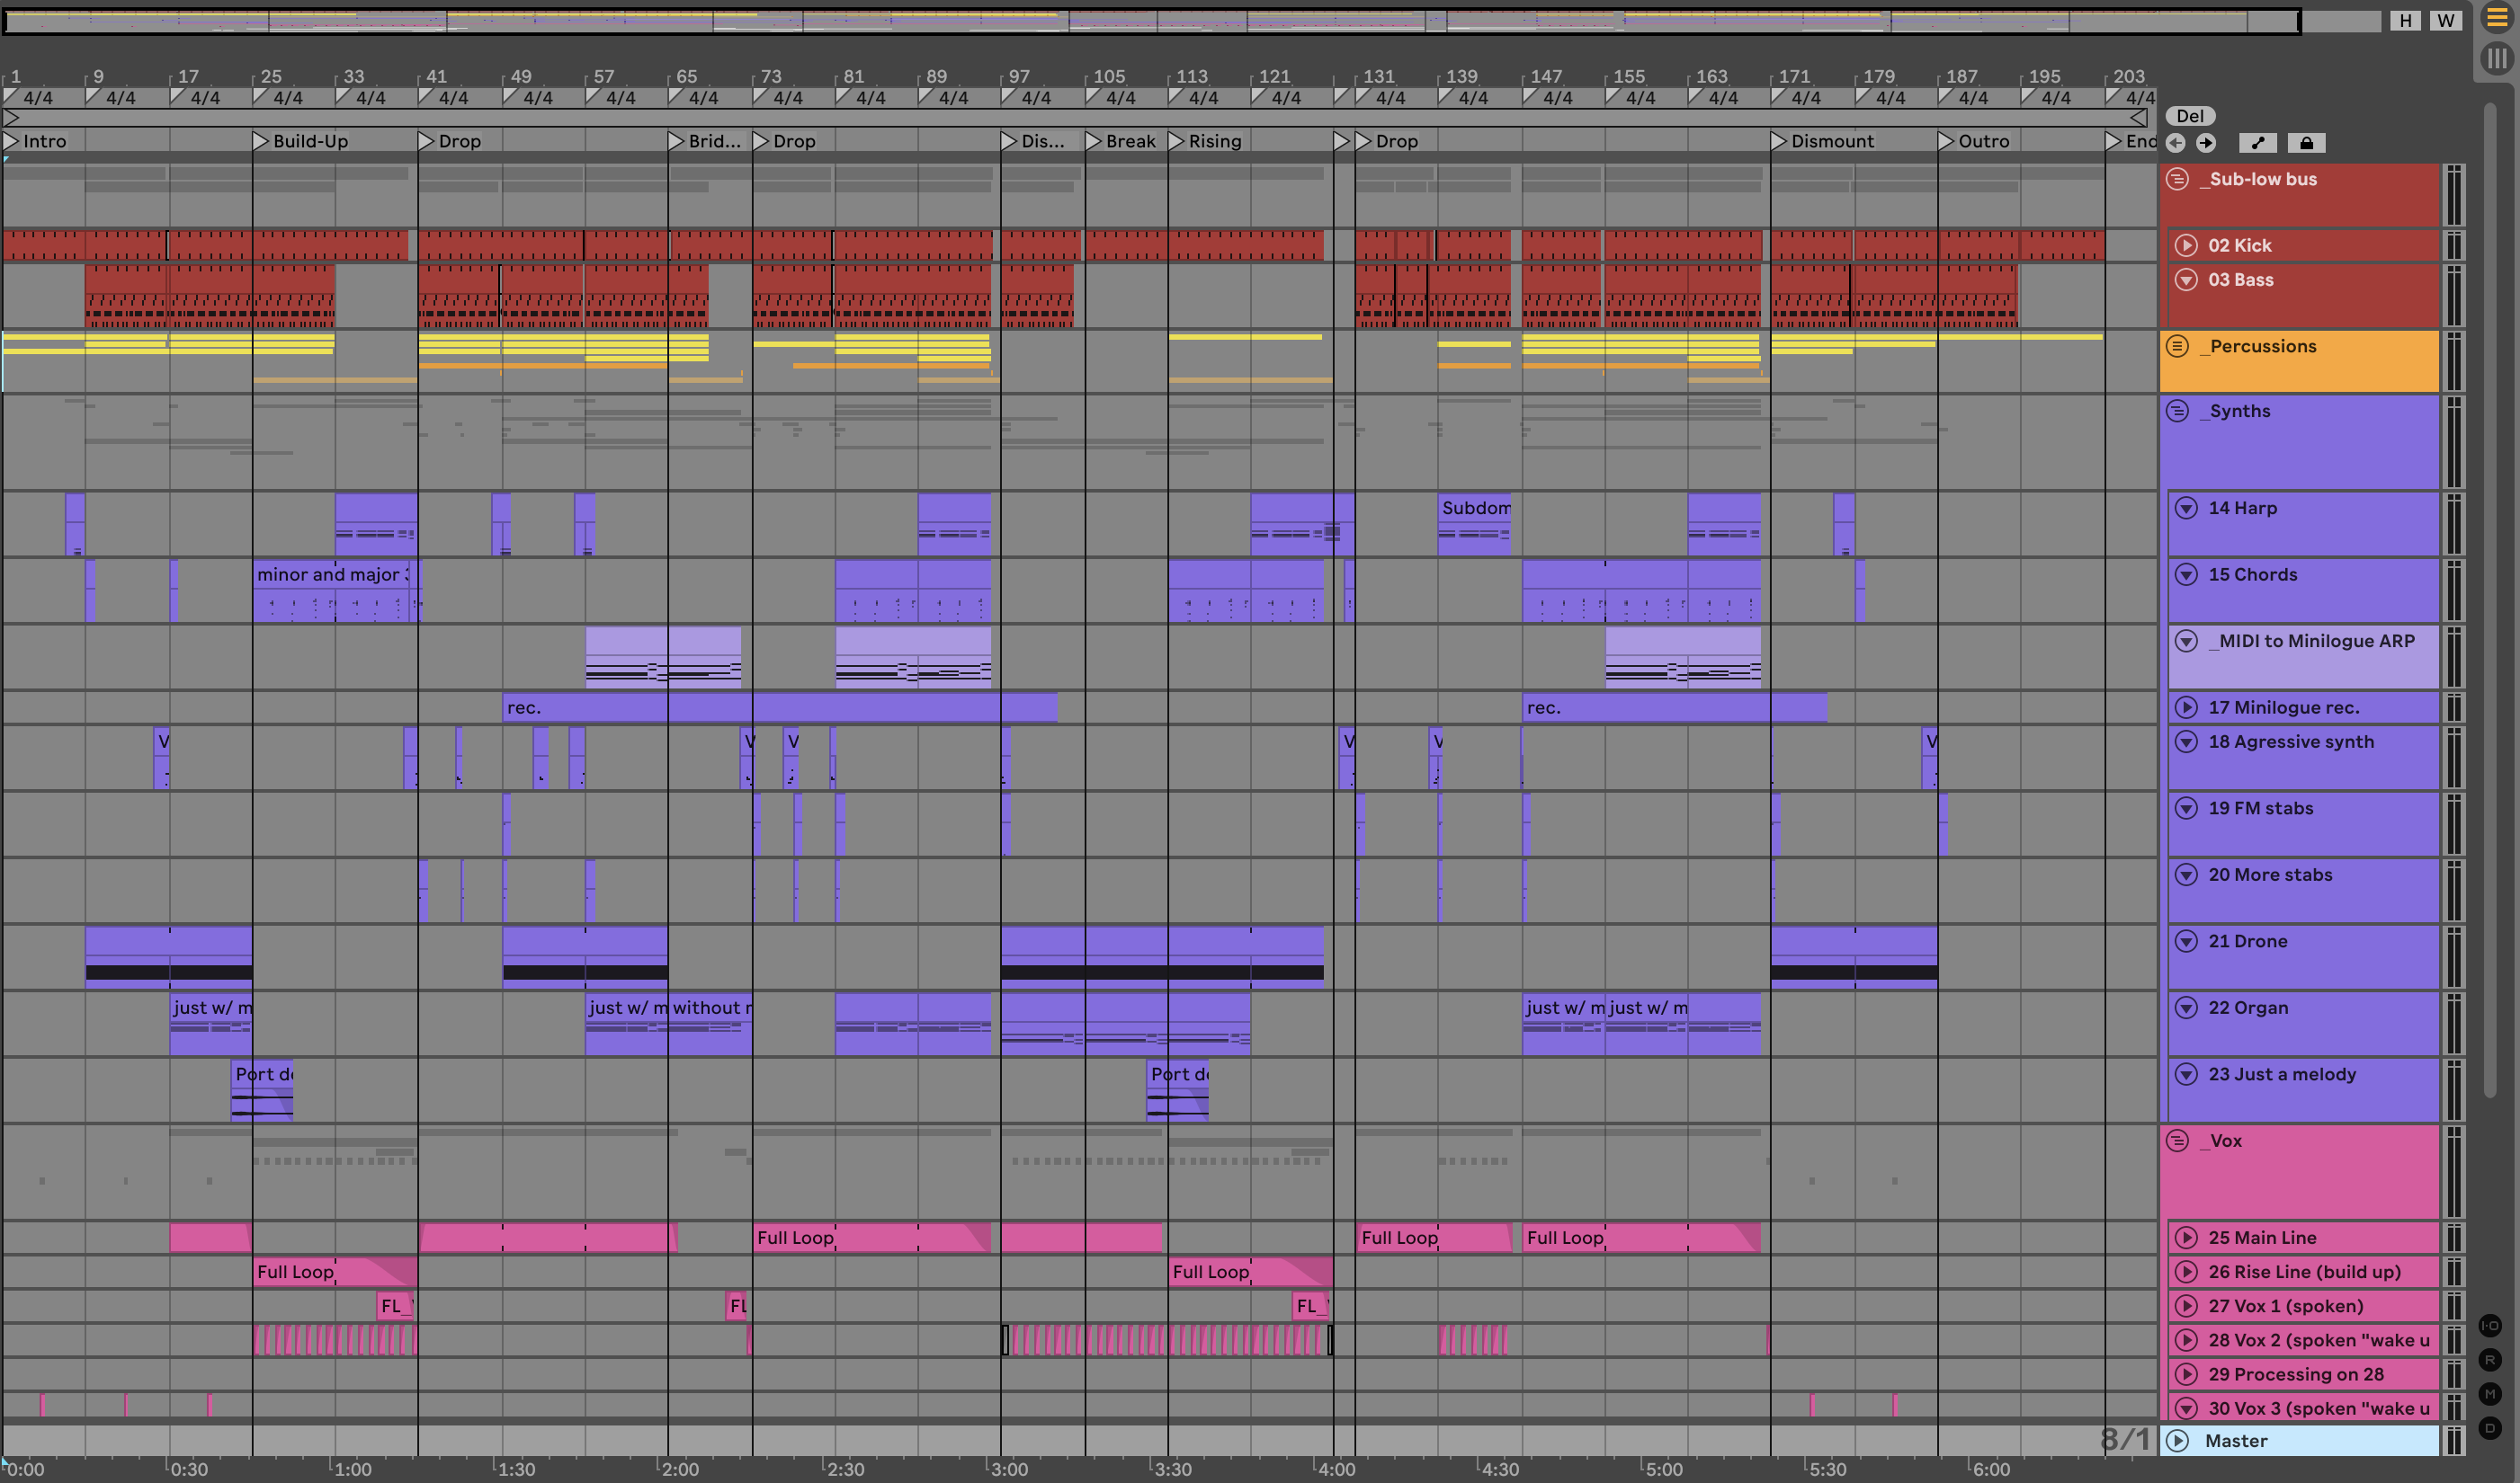Click the Lock Envelopes padlock icon
The image size is (2520, 1483).
pos(2306,143)
